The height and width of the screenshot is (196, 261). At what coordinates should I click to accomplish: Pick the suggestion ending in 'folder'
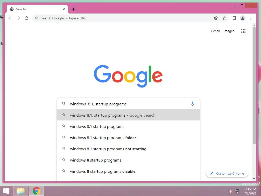click(x=128, y=138)
